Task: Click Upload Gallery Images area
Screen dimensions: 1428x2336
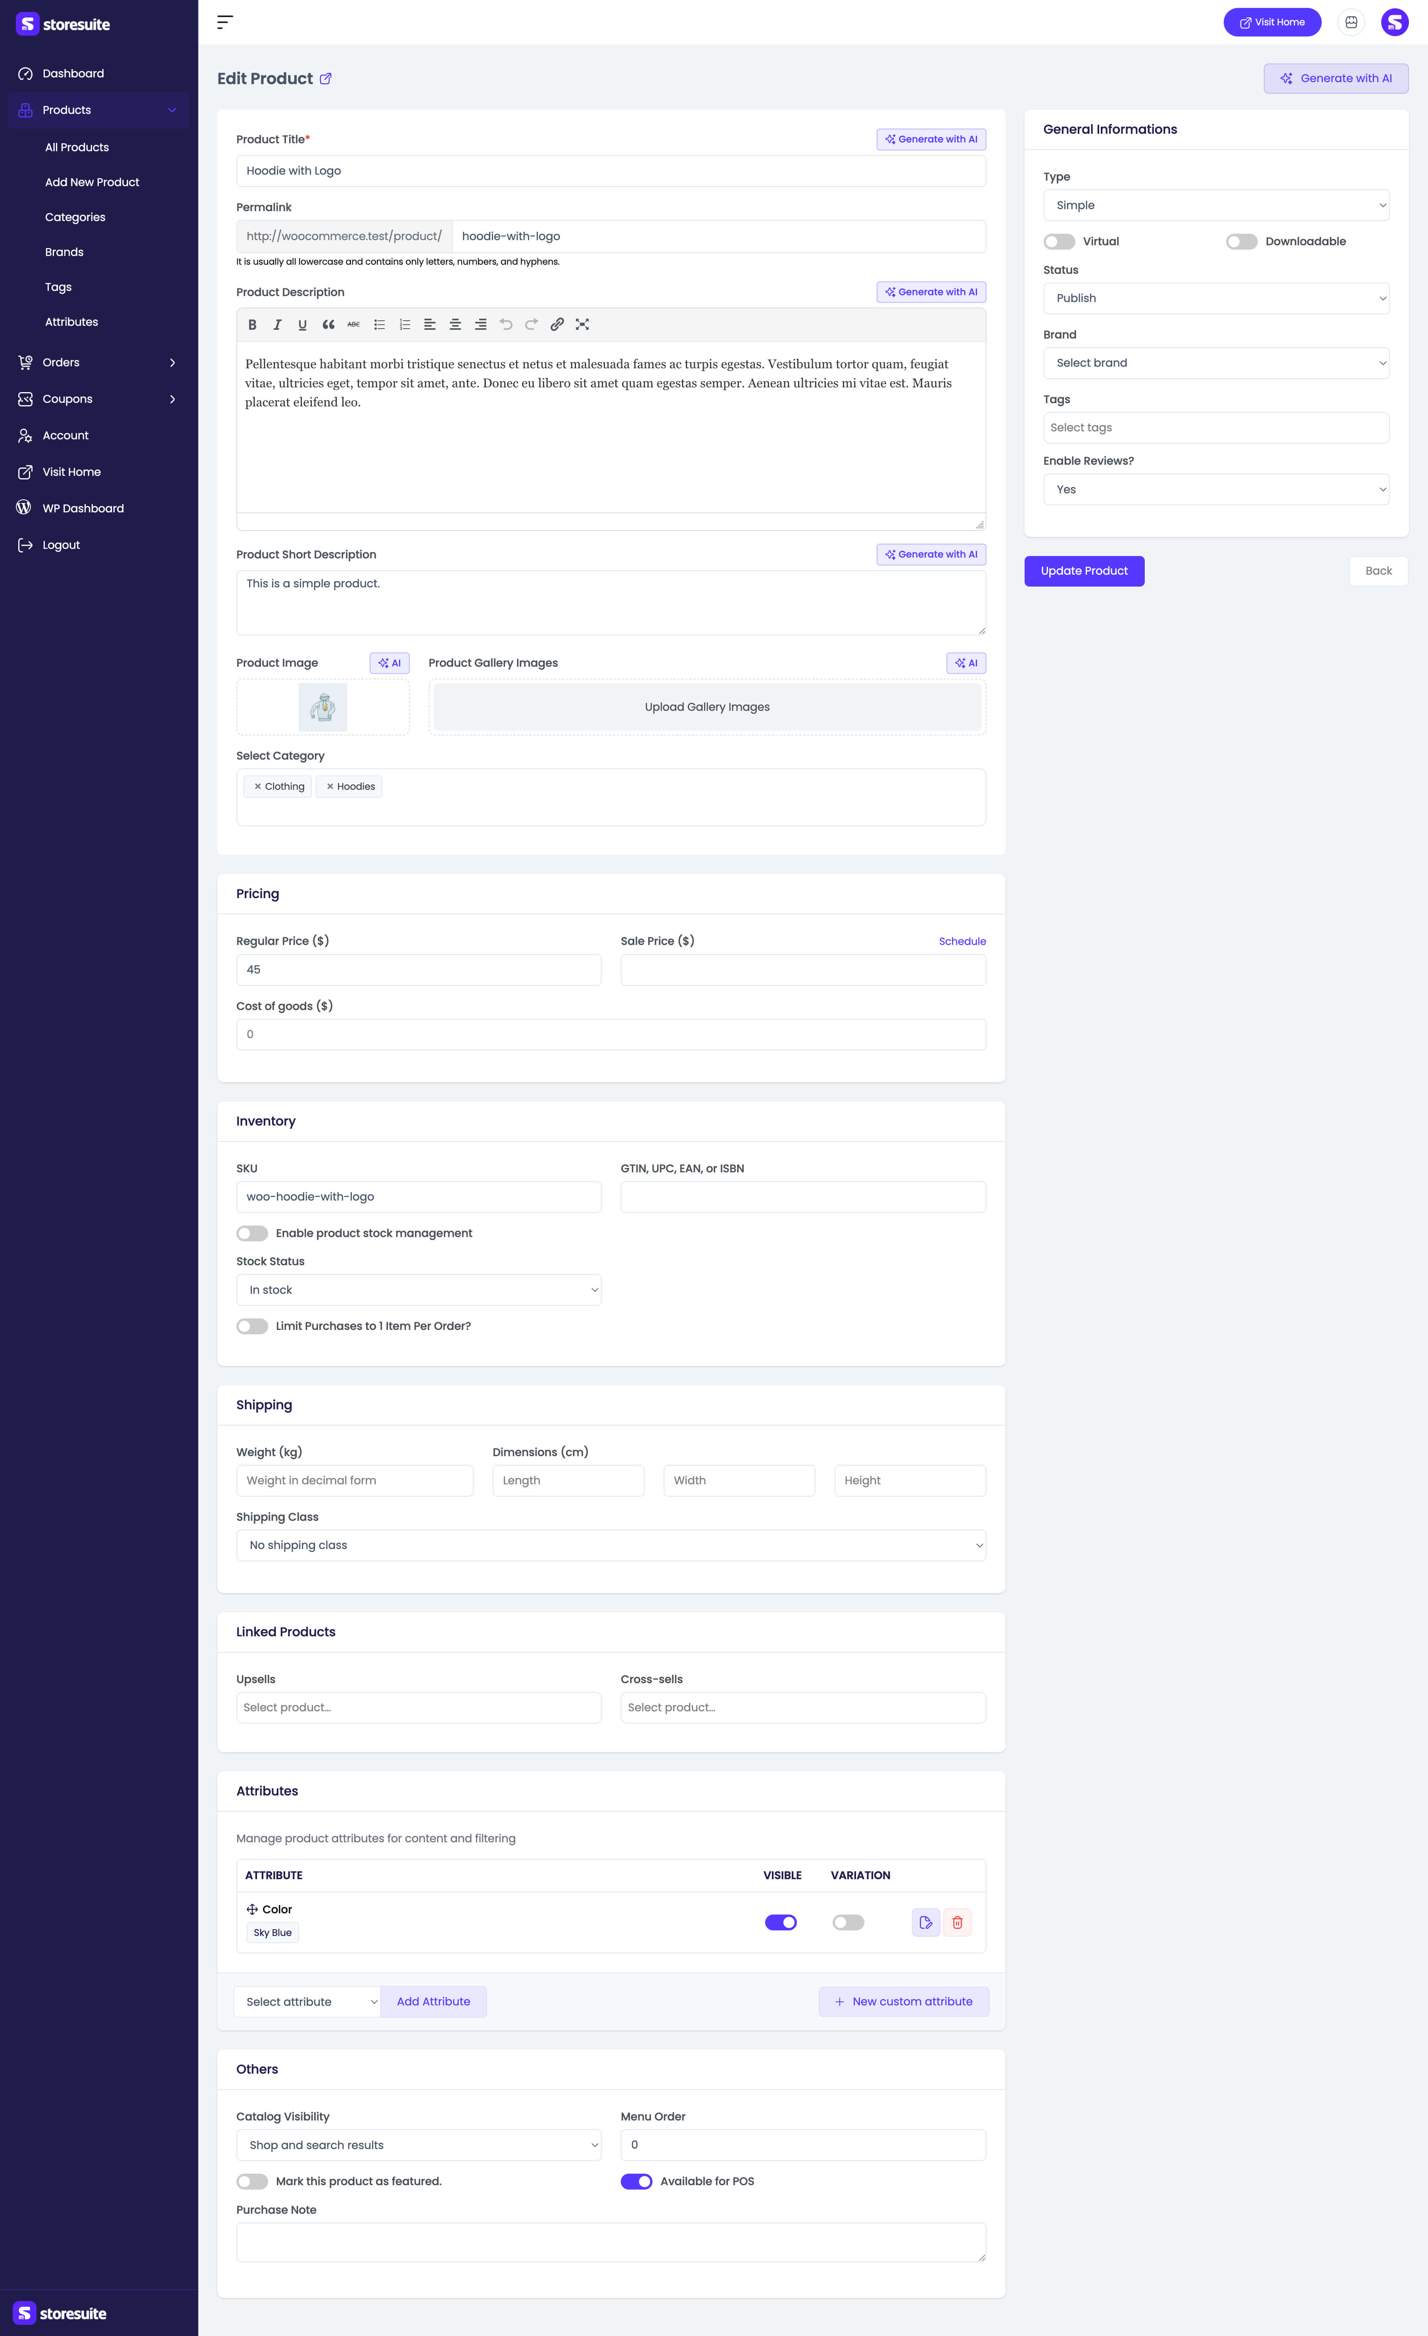Action: tap(707, 707)
